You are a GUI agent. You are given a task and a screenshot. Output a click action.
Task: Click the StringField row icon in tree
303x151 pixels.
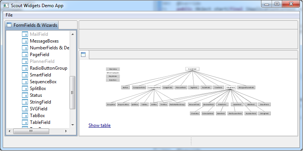point(25,102)
